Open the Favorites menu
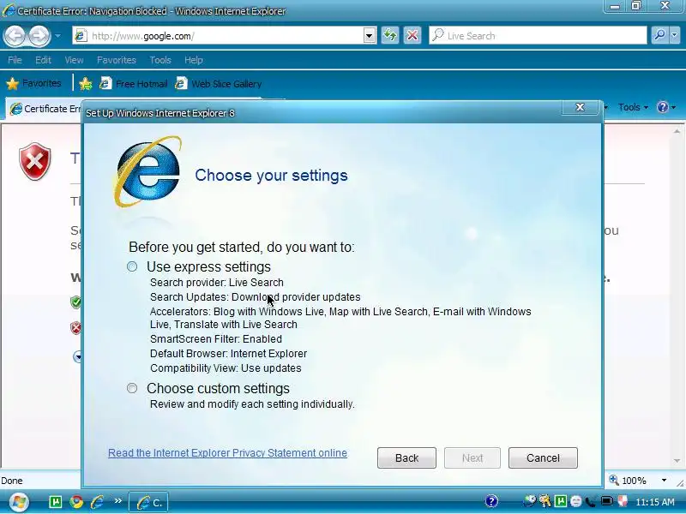The width and height of the screenshot is (686, 514). click(x=117, y=60)
